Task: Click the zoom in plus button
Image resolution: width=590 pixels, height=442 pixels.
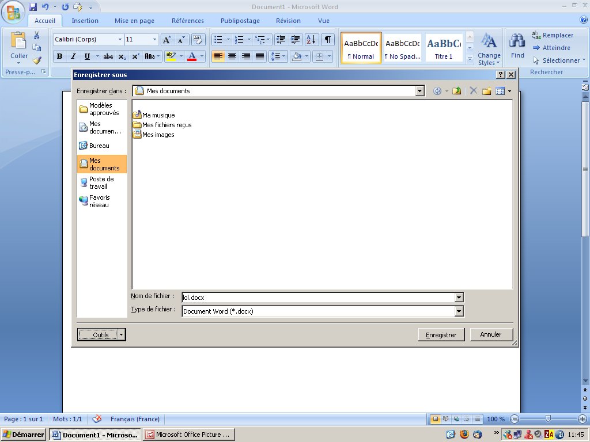Action: click(583, 419)
